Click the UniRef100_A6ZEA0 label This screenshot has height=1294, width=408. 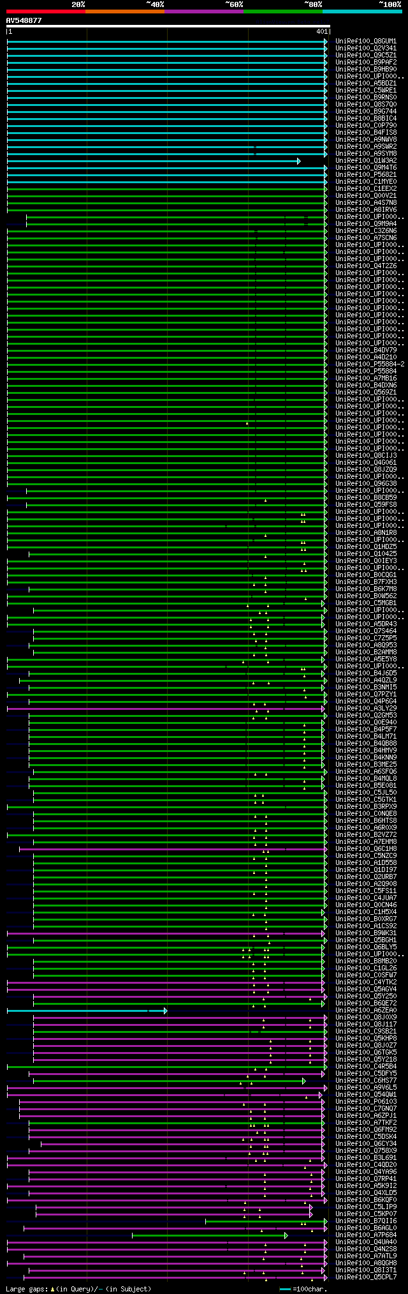click(x=366, y=1011)
